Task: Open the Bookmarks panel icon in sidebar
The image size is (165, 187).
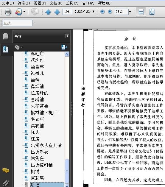Action: coord(6,49)
